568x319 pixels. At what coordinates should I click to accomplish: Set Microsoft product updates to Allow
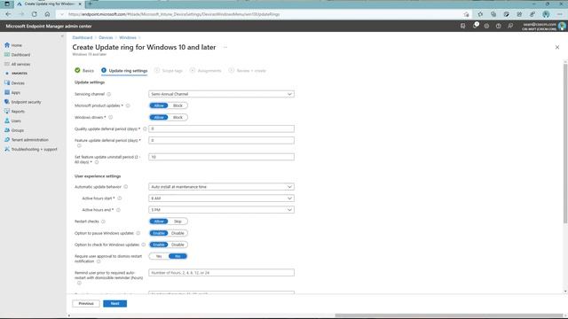[x=159, y=105]
